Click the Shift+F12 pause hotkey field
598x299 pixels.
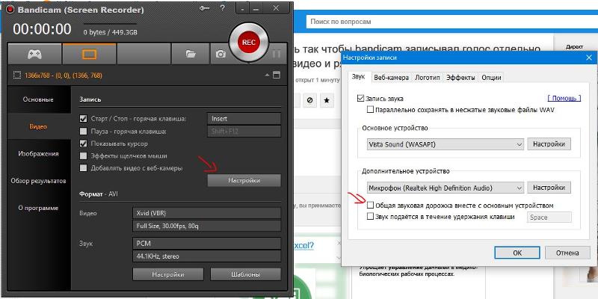244,132
